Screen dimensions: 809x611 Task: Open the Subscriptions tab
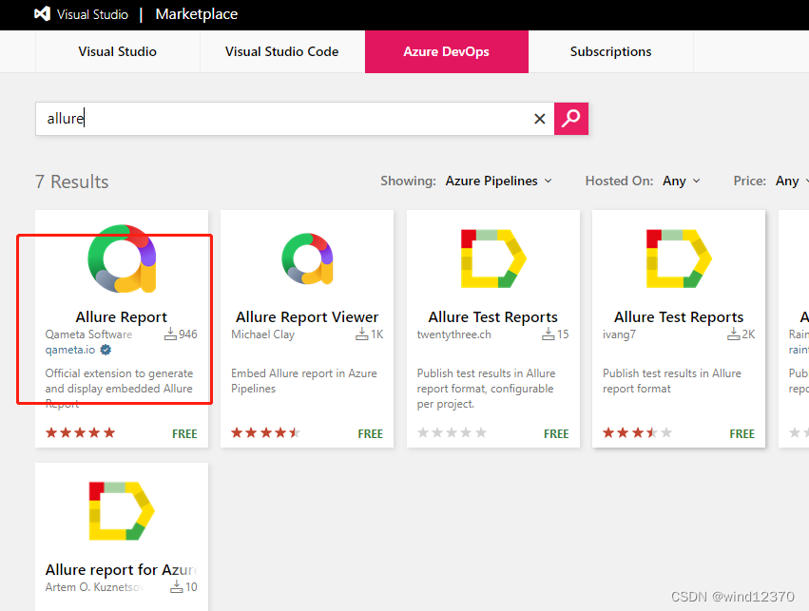coord(611,51)
